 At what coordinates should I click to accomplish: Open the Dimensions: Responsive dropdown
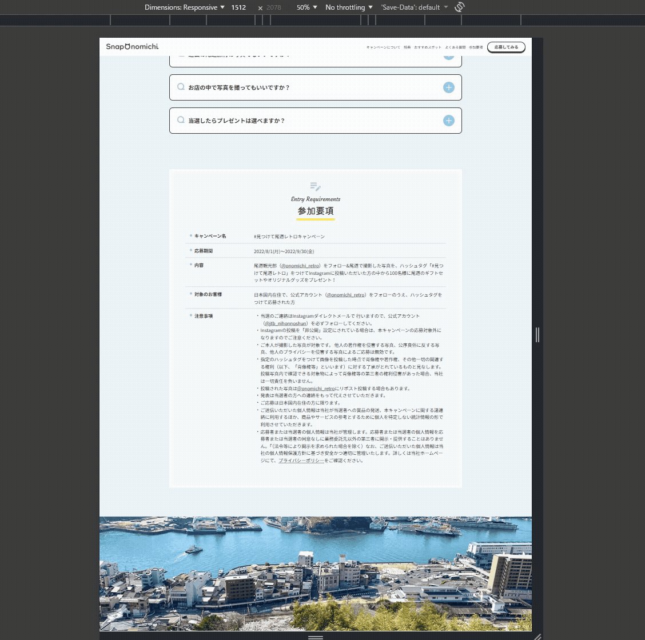coord(184,7)
